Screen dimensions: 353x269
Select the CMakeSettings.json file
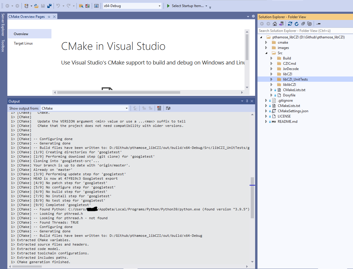click(293, 111)
